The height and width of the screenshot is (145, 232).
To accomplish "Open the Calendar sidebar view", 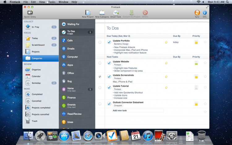I will click(41, 76).
